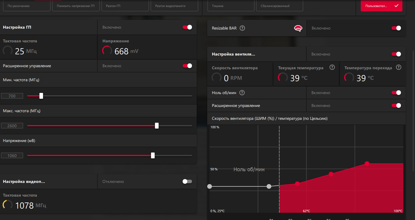Select the lowest red fan curve point
This screenshot has height=220, width=415.
click(297, 184)
